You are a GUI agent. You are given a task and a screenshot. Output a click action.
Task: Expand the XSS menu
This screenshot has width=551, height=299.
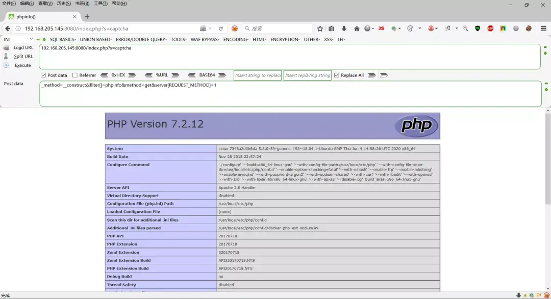[x=329, y=39]
